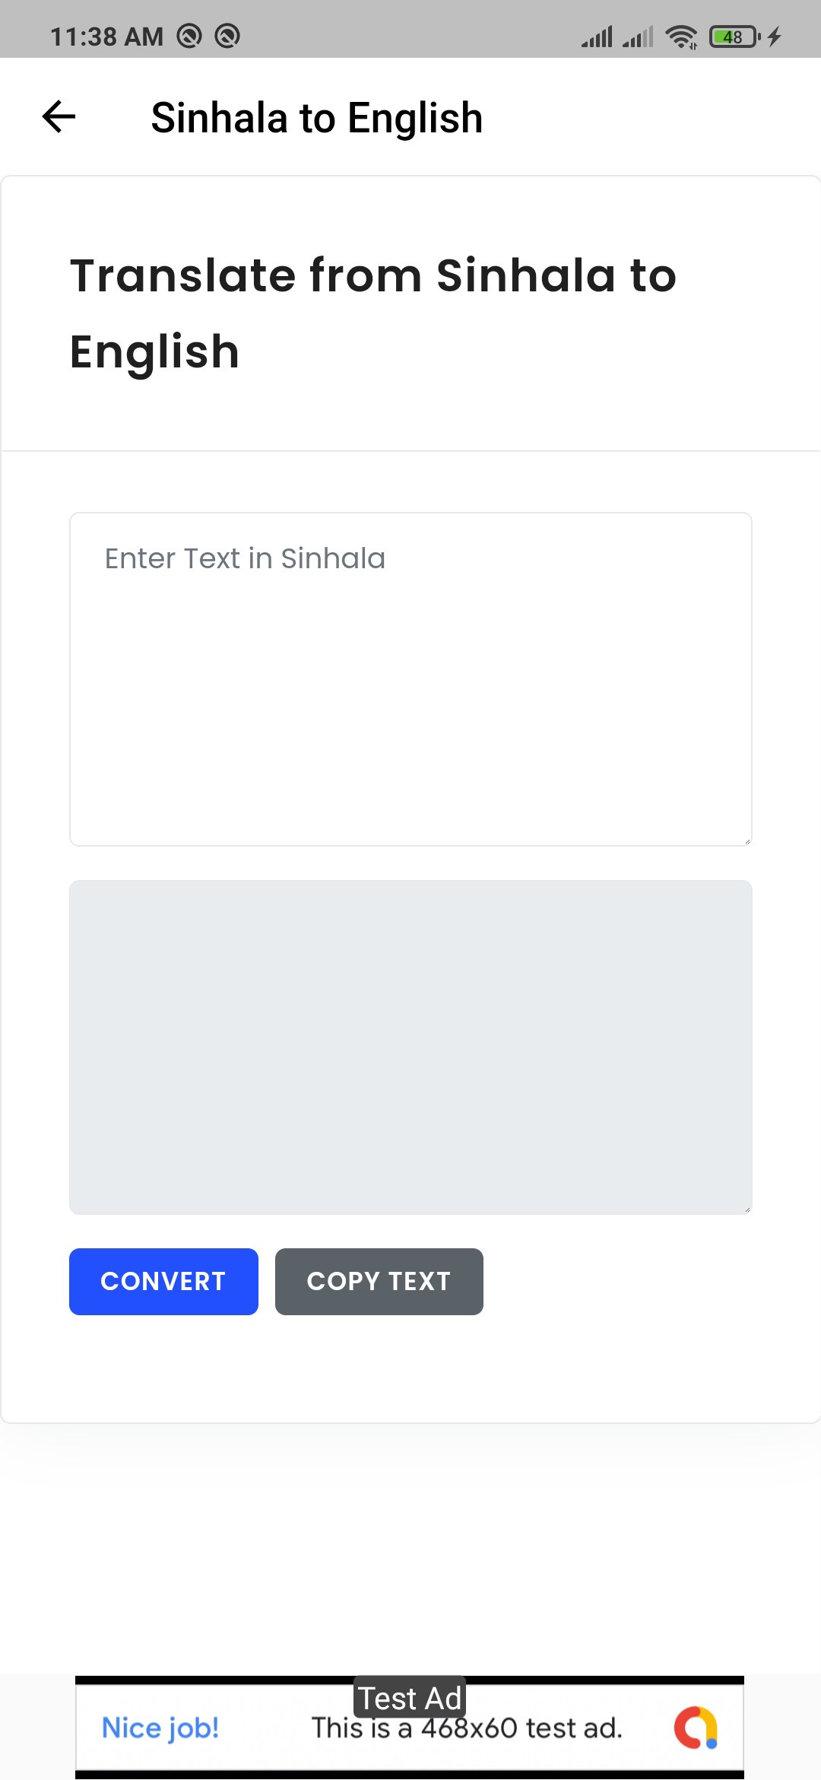Focus the Enter Text in Sinhala field
Image resolution: width=821 pixels, height=1780 pixels.
point(410,679)
